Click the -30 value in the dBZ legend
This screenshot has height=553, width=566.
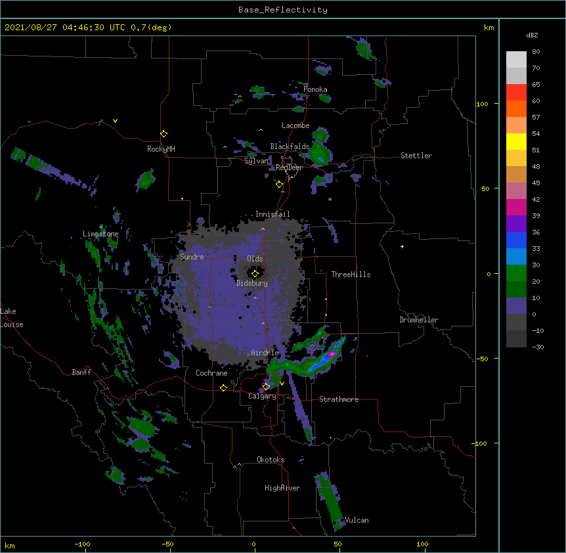point(538,347)
